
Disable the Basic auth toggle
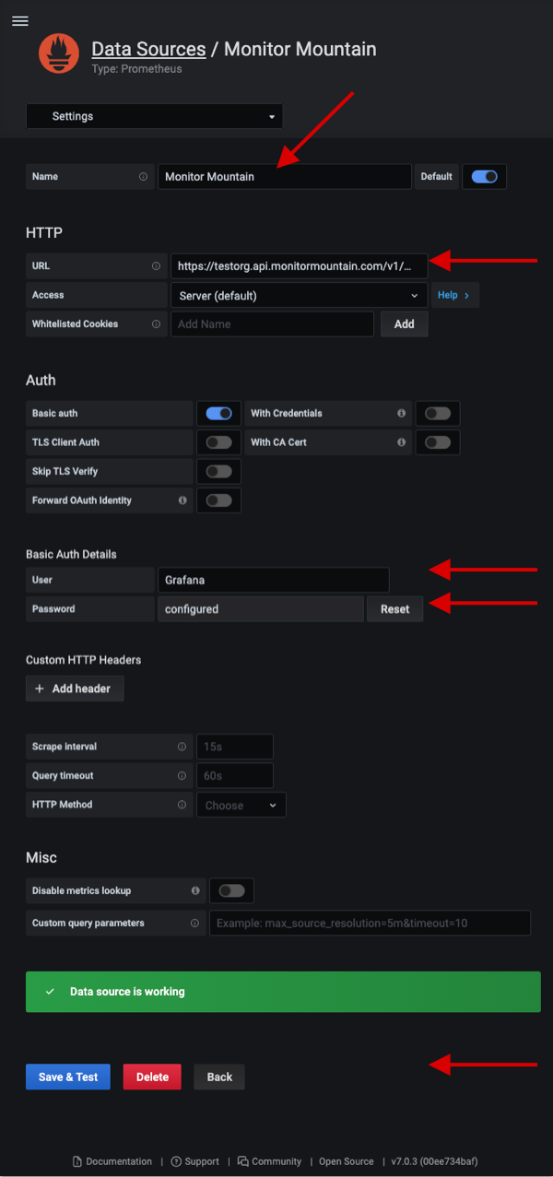218,413
